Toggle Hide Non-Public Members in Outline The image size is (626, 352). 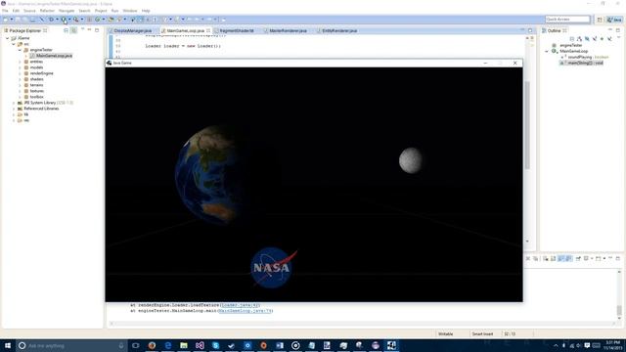(x=603, y=39)
